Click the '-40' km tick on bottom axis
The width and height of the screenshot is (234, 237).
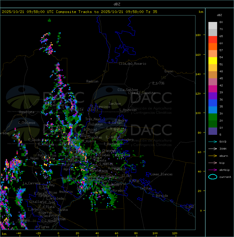tap(19, 233)
